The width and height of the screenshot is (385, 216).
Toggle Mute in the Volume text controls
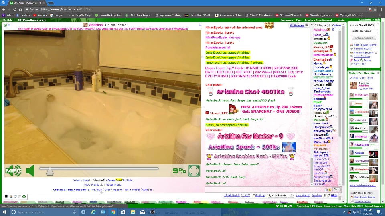(x=86, y=180)
